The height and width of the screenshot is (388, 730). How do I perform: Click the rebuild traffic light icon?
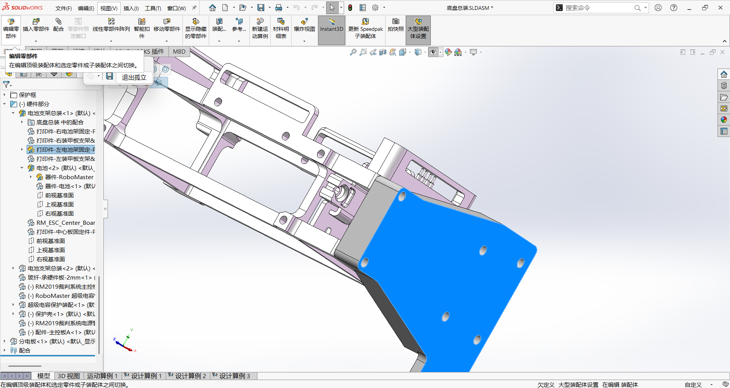point(350,8)
